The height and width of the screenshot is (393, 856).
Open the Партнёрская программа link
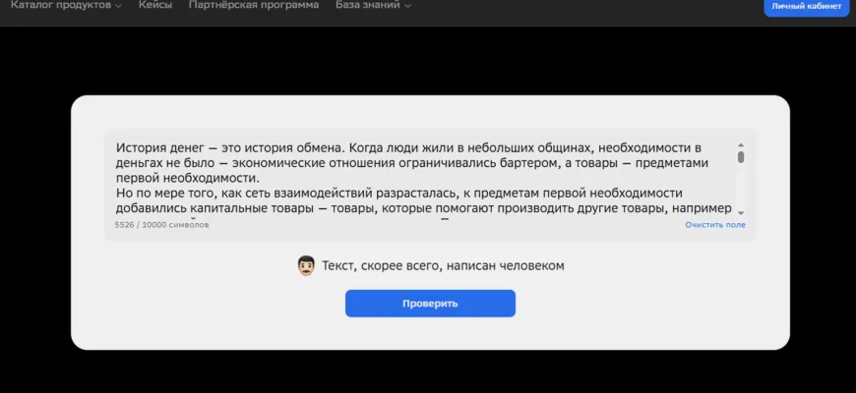pos(254,5)
